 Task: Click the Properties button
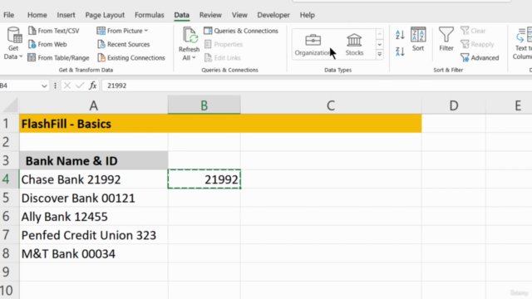[224, 44]
